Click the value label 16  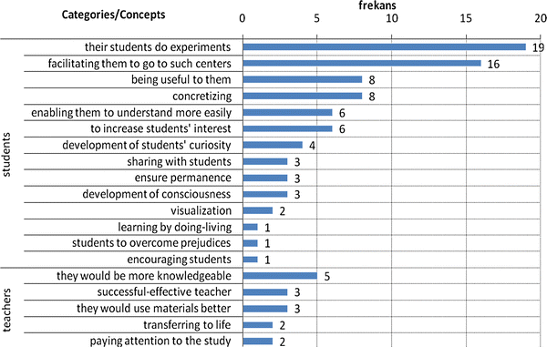pyautogui.click(x=493, y=64)
